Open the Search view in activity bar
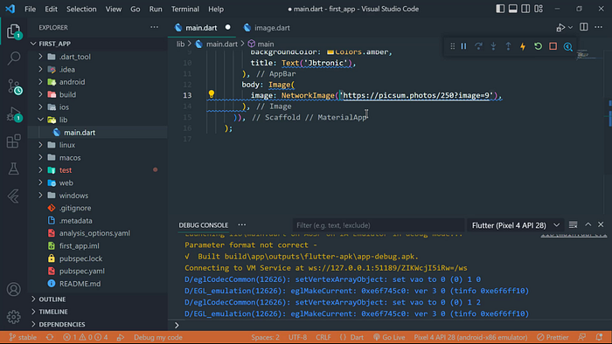This screenshot has height=344, width=612. click(x=14, y=58)
